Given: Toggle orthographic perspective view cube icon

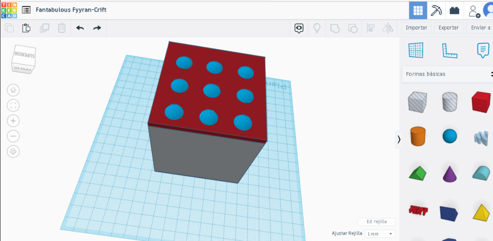Looking at the screenshot, I should click(13, 152).
